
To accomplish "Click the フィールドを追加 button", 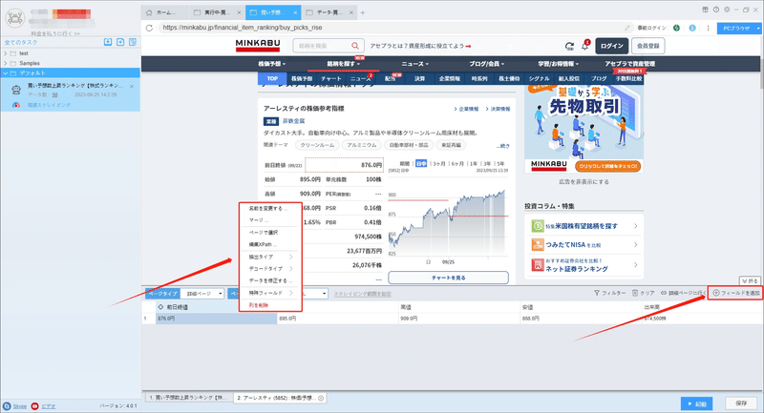I will pyautogui.click(x=735, y=293).
